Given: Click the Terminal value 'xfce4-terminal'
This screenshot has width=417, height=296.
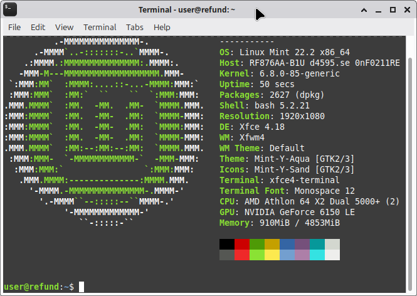Looking at the screenshot, I should (x=305, y=180).
